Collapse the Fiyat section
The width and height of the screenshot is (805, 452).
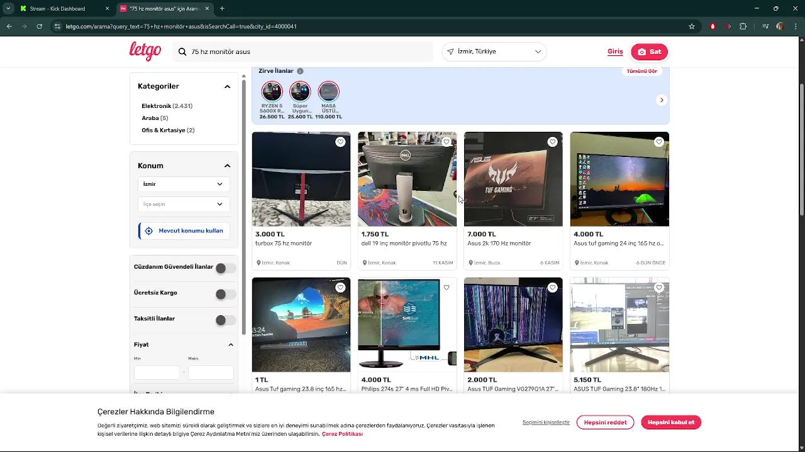(x=231, y=345)
